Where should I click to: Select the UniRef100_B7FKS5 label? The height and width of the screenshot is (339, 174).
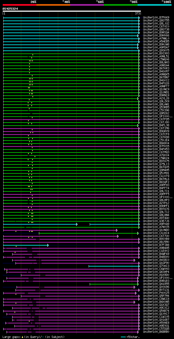(156, 146)
